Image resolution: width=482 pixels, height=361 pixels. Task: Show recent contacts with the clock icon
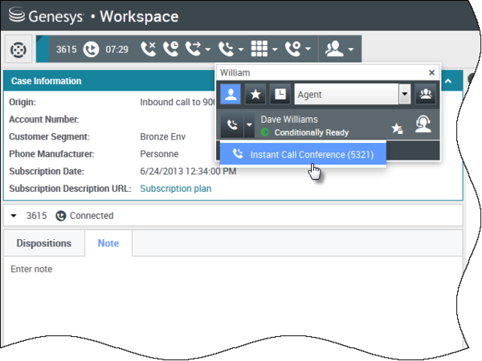pyautogui.click(x=280, y=95)
